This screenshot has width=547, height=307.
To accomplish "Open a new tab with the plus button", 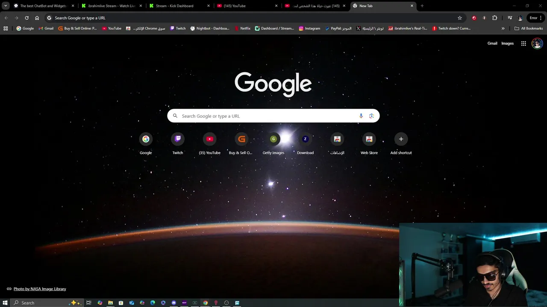I will 422,6.
